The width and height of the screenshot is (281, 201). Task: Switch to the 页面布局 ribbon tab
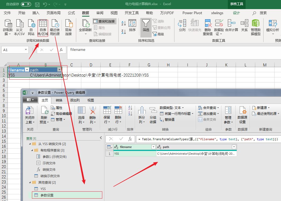(x=54, y=13)
